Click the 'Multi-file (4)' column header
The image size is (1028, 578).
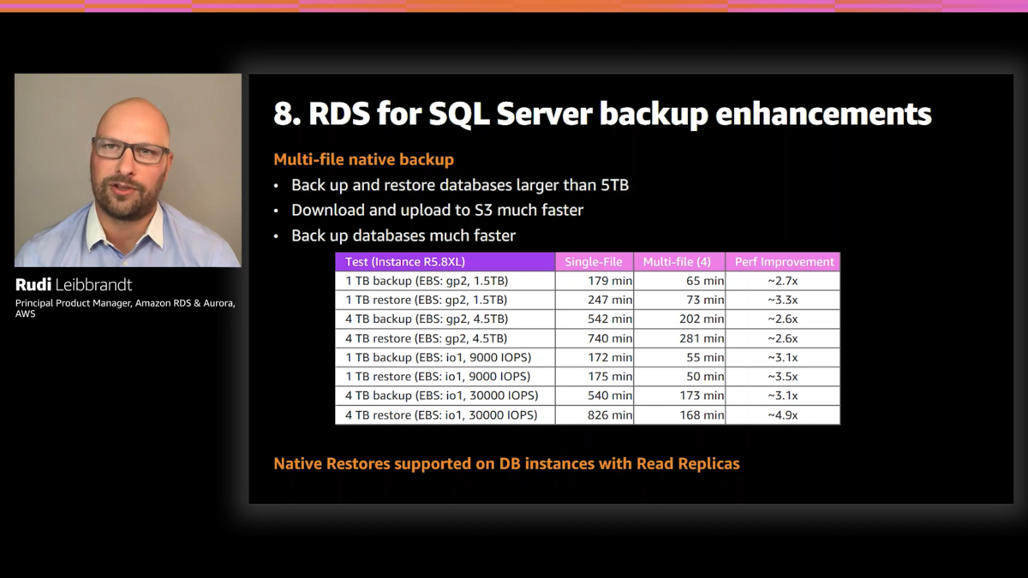tap(679, 262)
